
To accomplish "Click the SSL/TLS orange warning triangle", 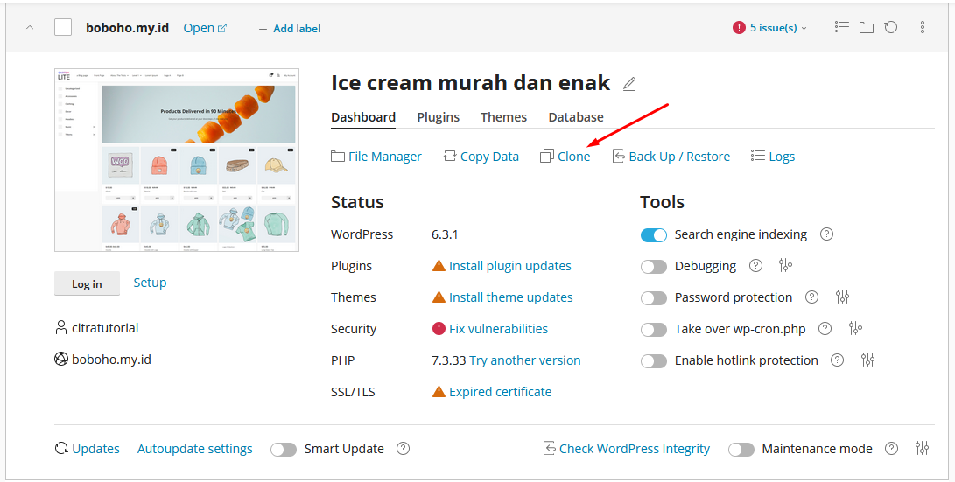I will click(439, 391).
